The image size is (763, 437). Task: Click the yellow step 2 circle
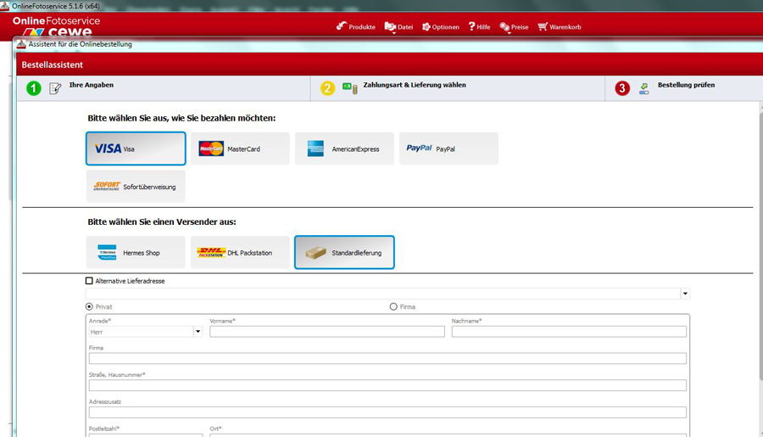(x=327, y=88)
